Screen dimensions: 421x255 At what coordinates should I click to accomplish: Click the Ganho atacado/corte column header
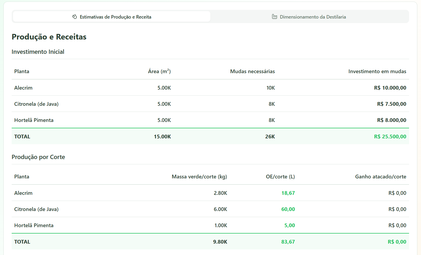click(x=381, y=177)
